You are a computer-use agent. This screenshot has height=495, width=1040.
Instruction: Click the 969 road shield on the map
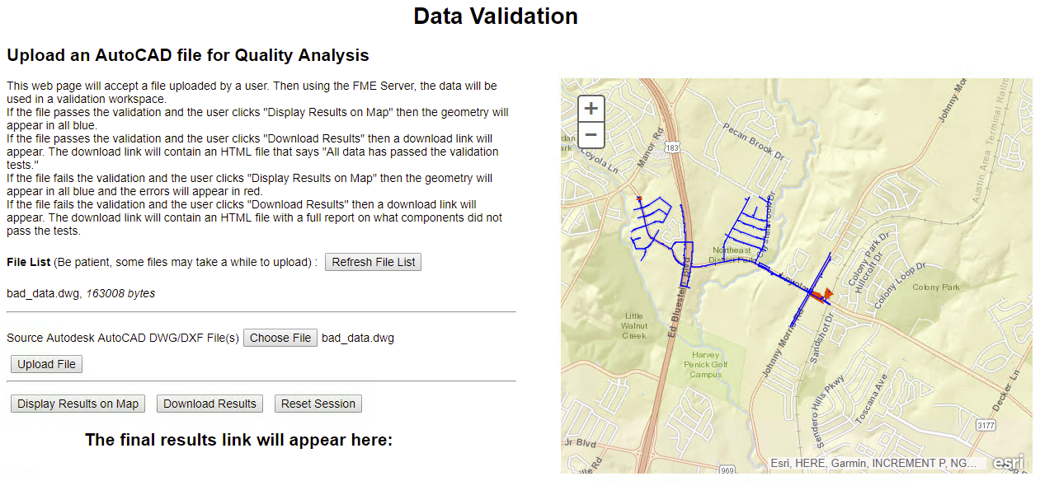coord(727,470)
